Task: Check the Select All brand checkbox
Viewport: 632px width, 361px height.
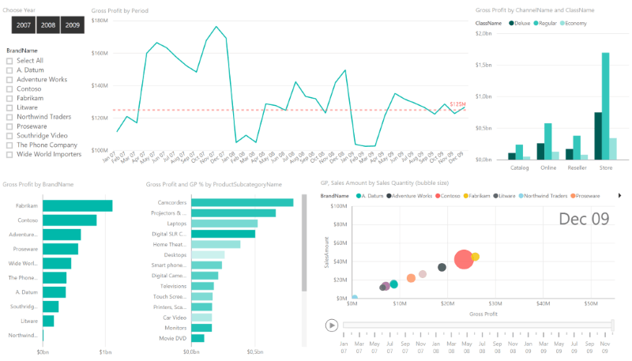Action: point(9,61)
